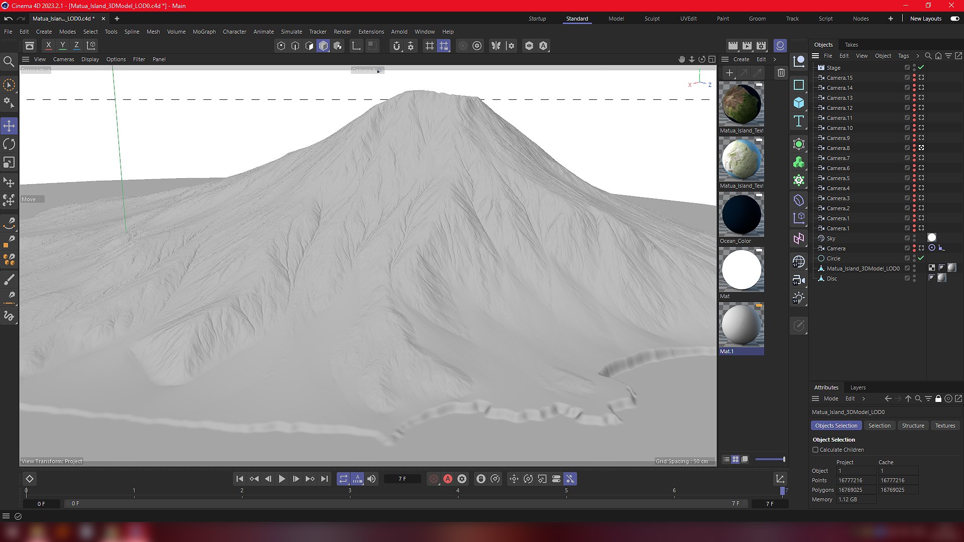Play the animation forward
The width and height of the screenshot is (964, 542).
coord(282,479)
